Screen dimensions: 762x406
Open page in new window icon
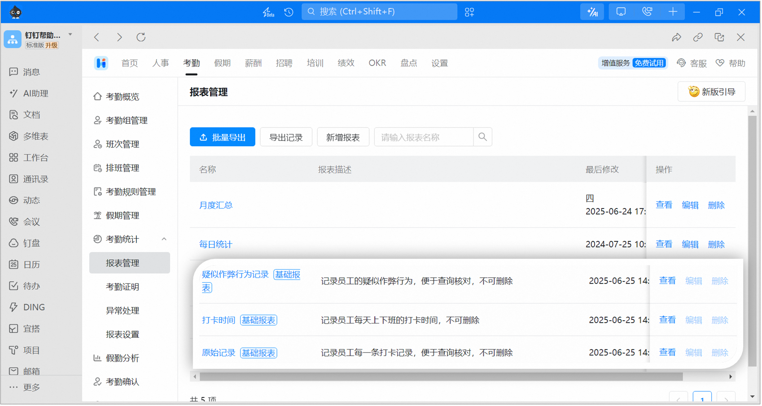click(x=719, y=37)
